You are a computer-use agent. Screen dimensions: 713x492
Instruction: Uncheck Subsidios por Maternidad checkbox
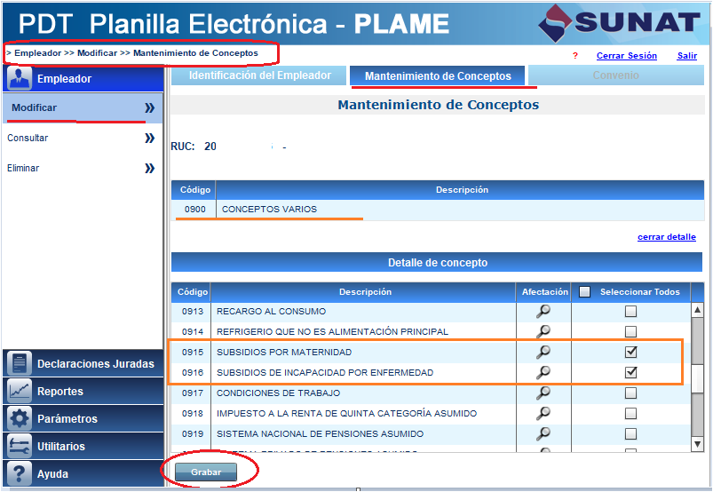point(630,353)
